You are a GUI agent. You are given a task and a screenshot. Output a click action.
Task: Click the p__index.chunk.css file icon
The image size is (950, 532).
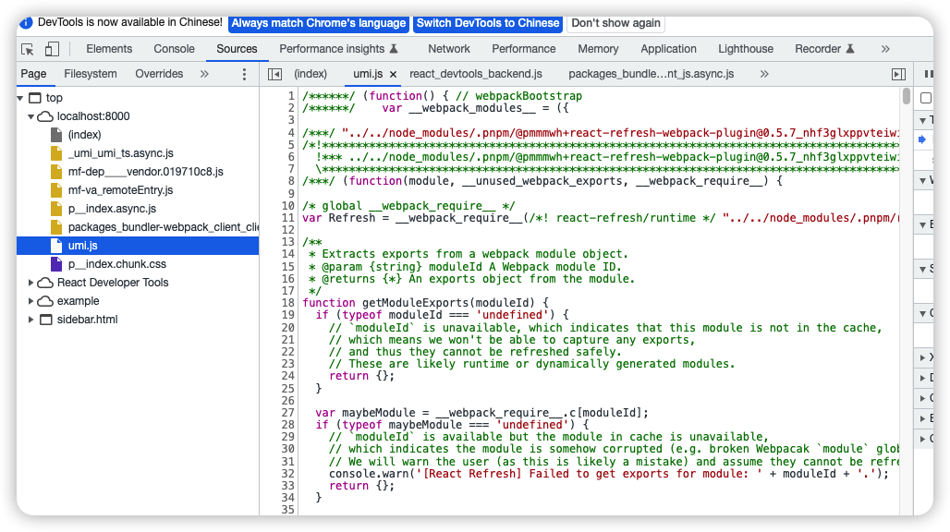[x=56, y=264]
